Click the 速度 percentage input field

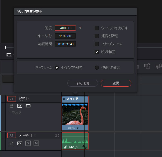point(65,28)
